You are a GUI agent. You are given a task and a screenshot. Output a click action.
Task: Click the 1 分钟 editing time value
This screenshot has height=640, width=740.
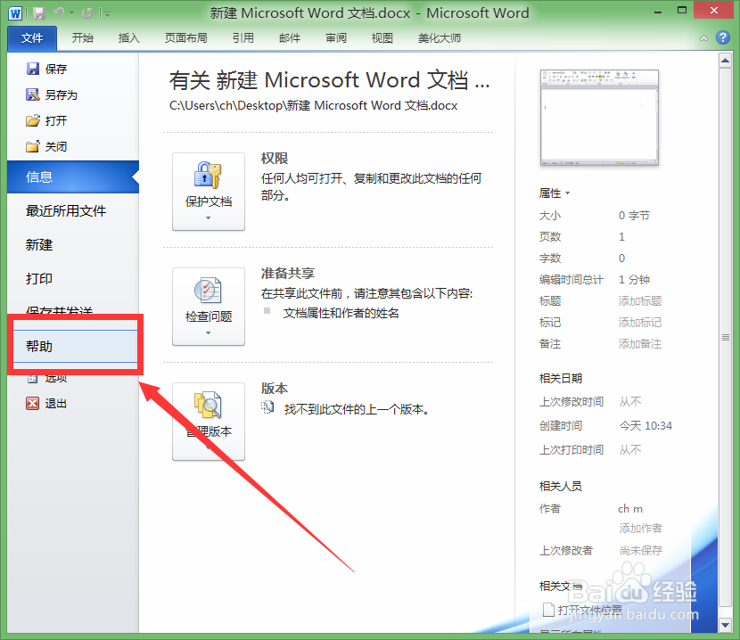(x=634, y=279)
